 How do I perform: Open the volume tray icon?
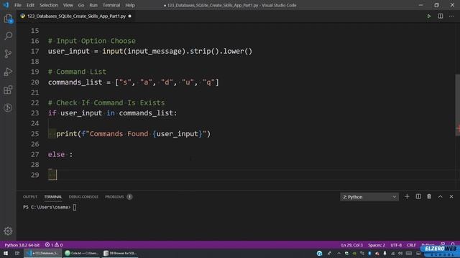pyautogui.click(x=400, y=253)
